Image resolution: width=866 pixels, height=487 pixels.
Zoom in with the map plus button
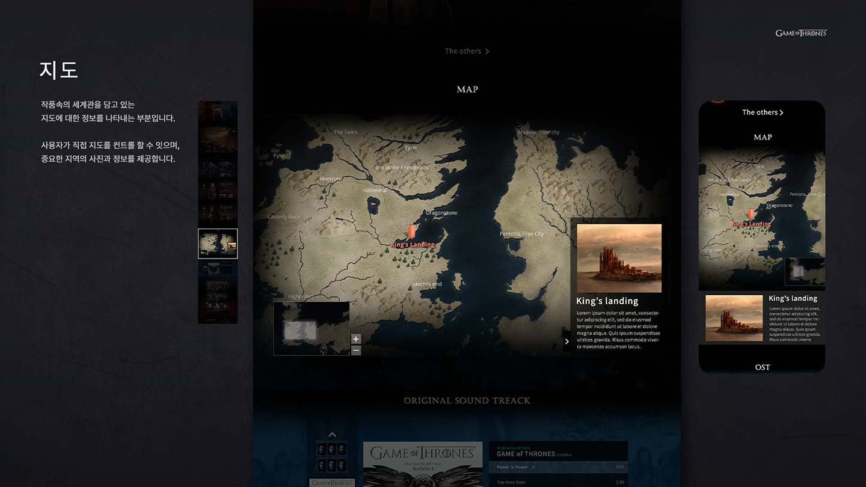pos(355,339)
